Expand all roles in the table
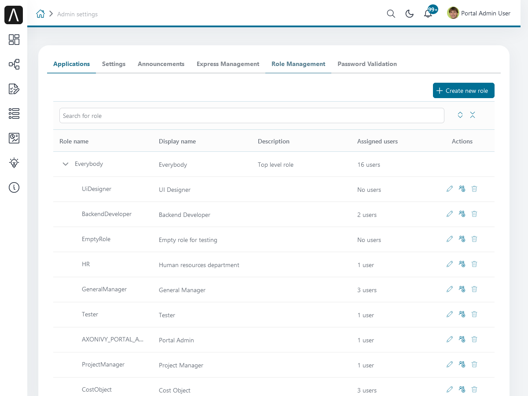 click(460, 115)
